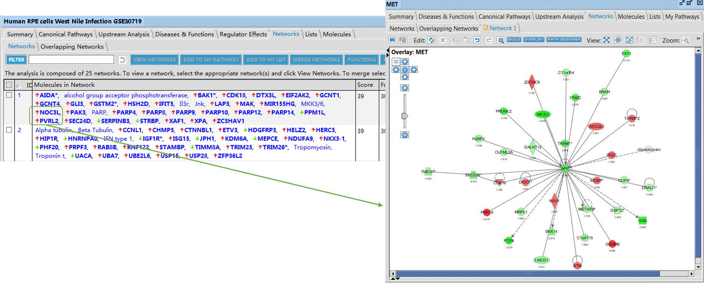This screenshot has height=283, width=704.
Task: Pan network down with arrow button
Action: click(x=405, y=77)
